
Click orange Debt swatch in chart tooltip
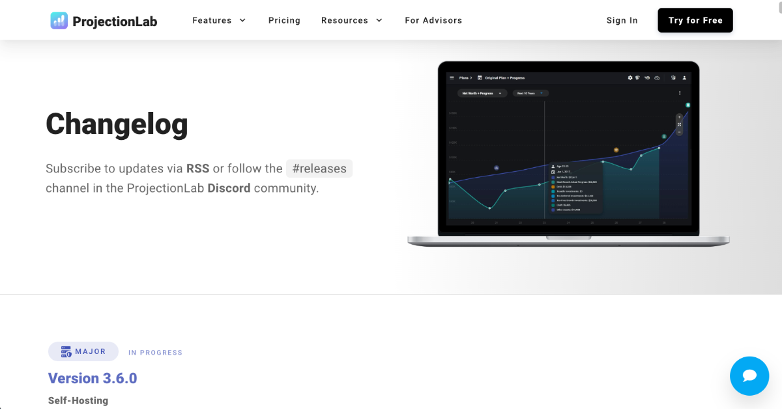(553, 185)
